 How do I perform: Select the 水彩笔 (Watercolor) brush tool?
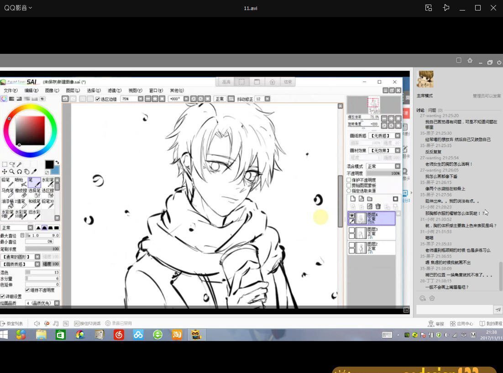point(47,182)
